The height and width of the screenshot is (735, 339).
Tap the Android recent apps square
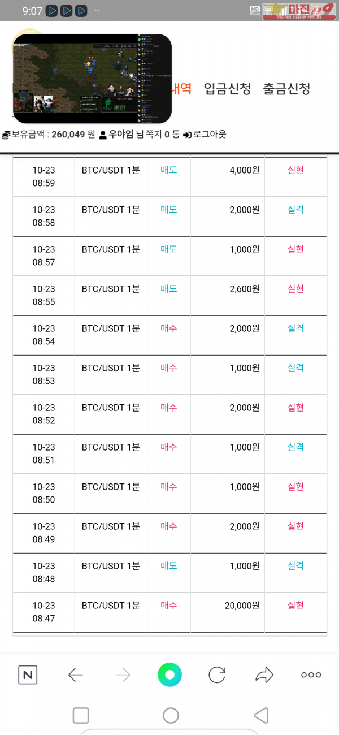[81, 715]
